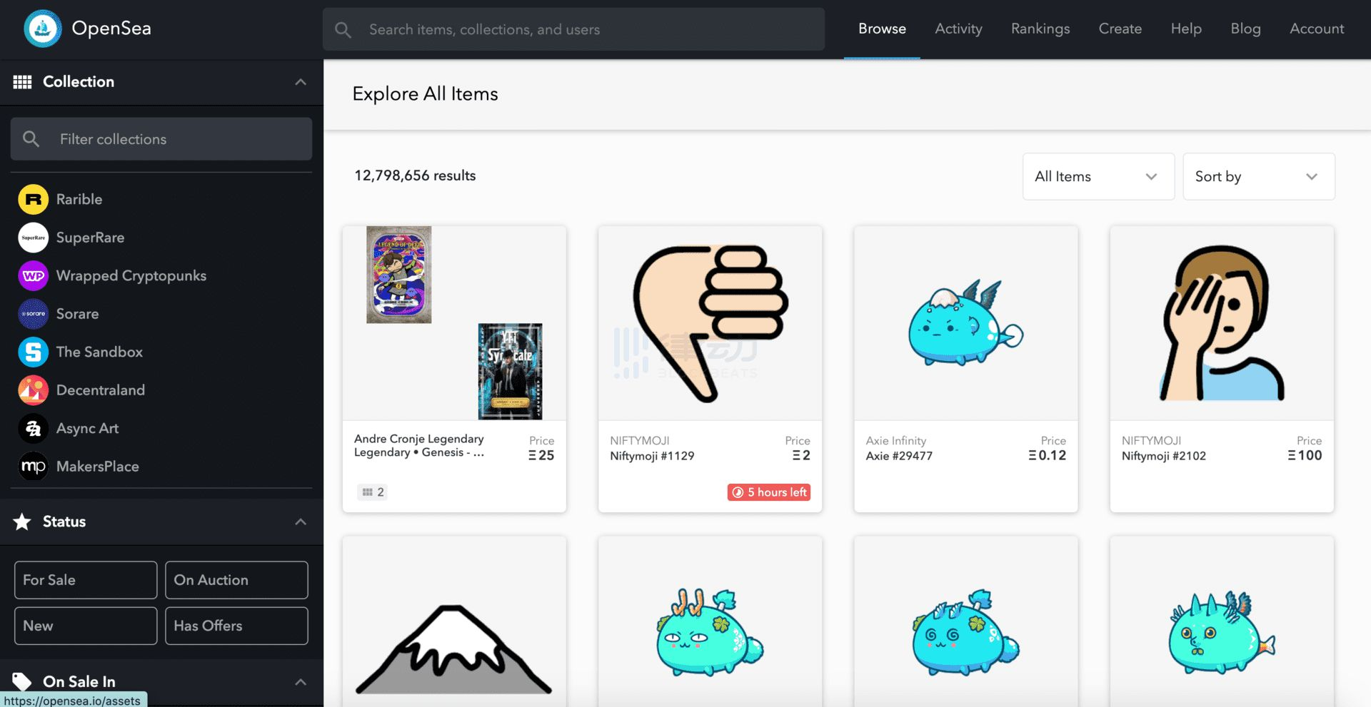Toggle the On Auction status filter
The image size is (1371, 707).
coord(236,580)
